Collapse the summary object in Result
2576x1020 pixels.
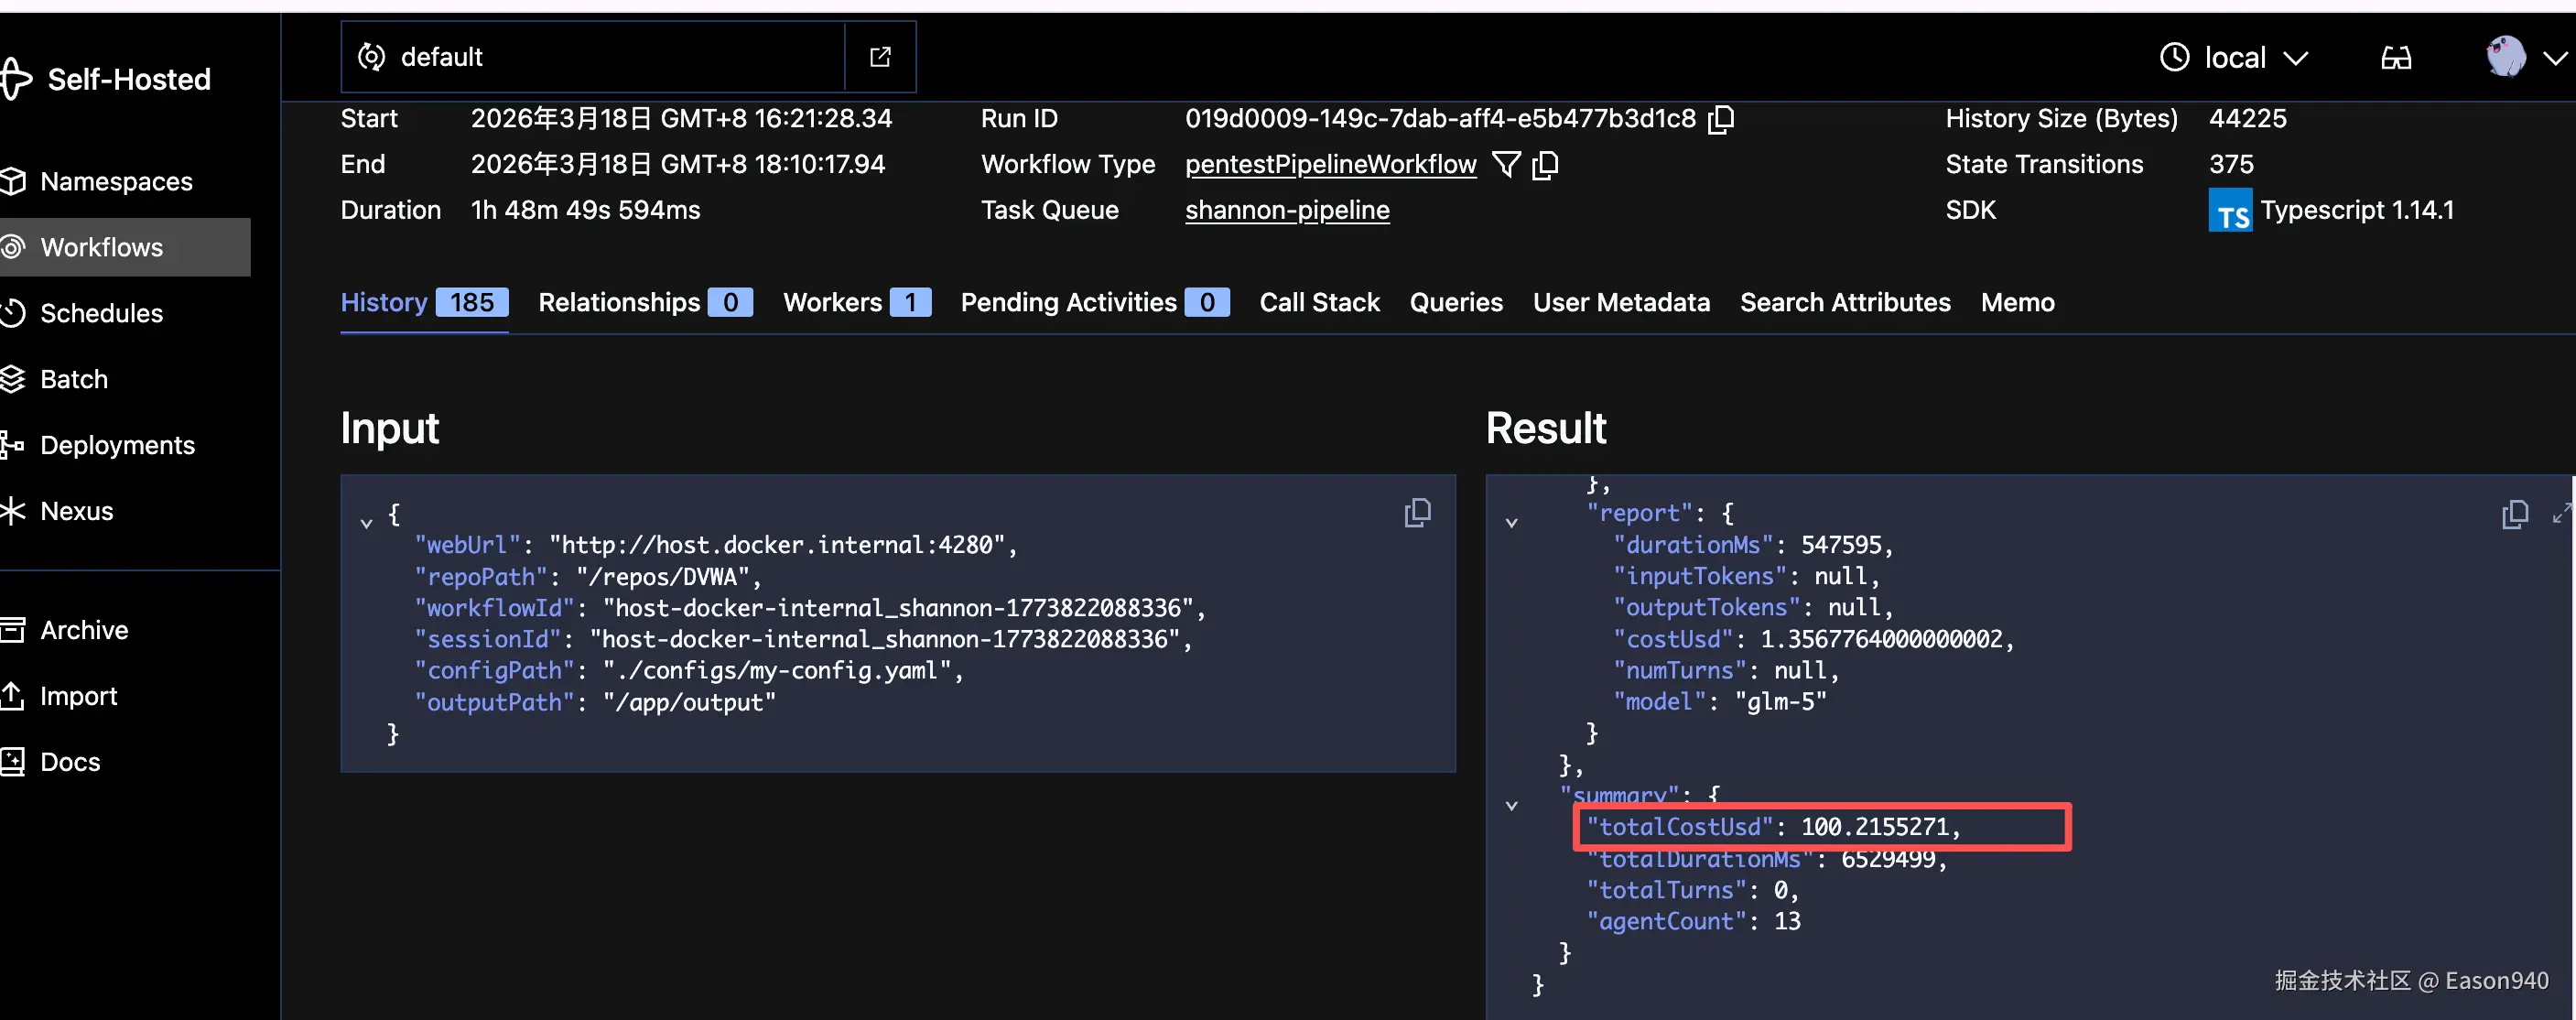pos(1511,805)
